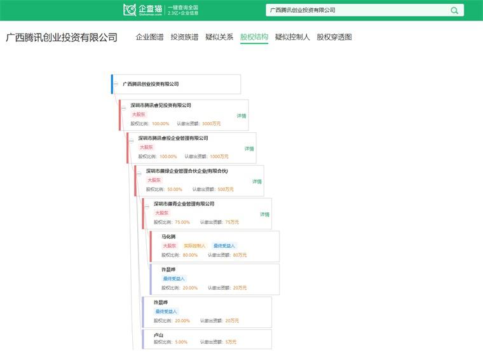The height and width of the screenshot is (352, 483).
Task: Click the 3000万元 contribution amount
Action: [x=211, y=123]
